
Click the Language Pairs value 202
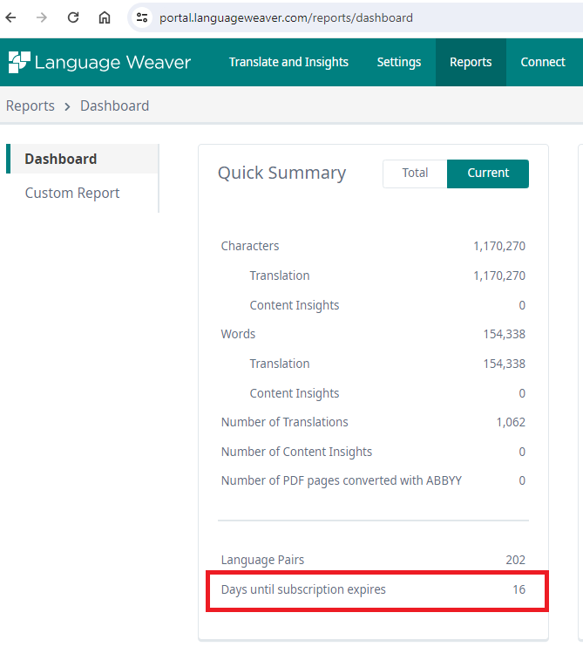click(515, 560)
